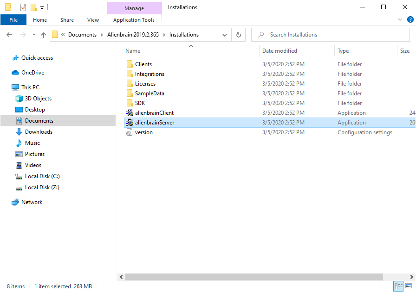Expand the ribbon with the chevron

pos(401,19)
